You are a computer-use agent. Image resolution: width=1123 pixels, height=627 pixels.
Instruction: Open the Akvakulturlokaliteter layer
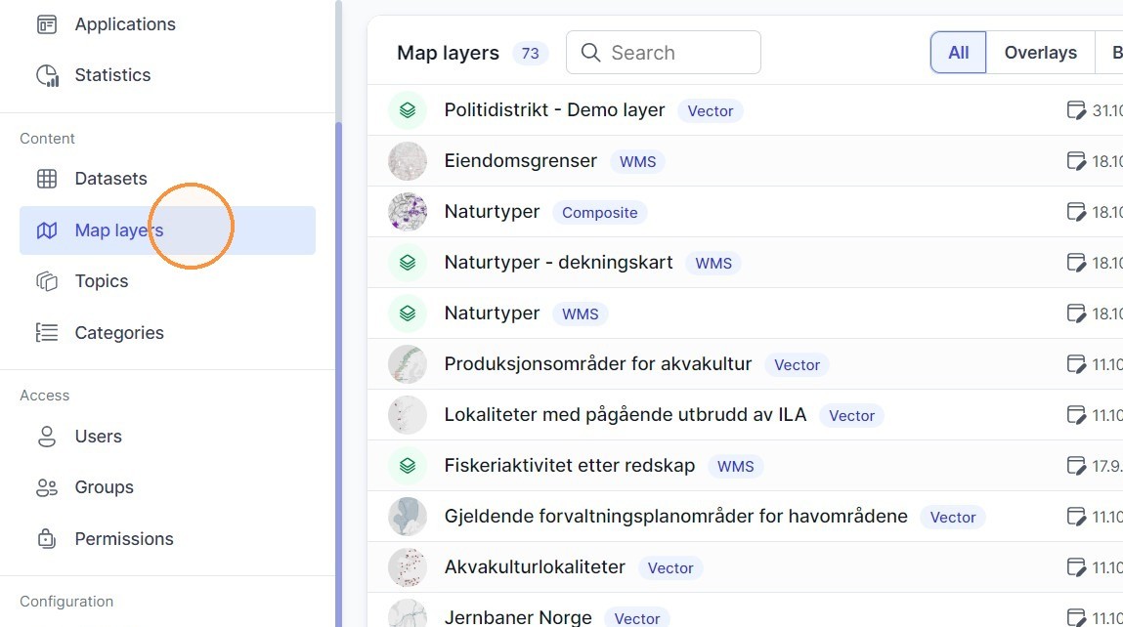[x=535, y=567]
